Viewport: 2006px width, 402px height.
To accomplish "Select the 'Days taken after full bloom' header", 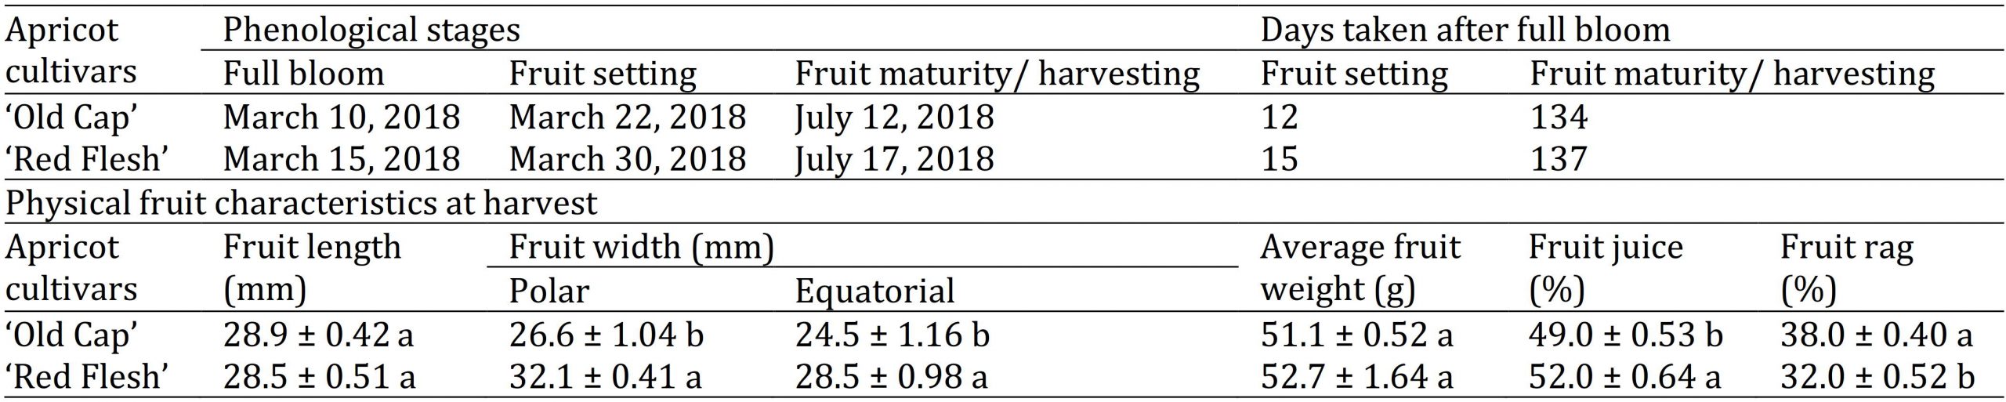I will 1465,31.
